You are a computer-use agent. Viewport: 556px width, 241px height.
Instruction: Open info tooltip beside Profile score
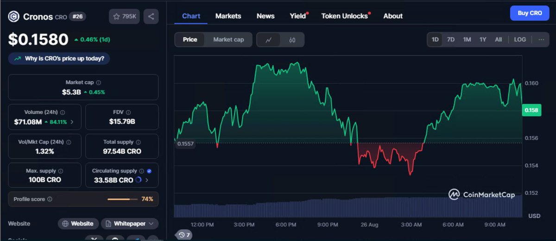click(x=50, y=199)
